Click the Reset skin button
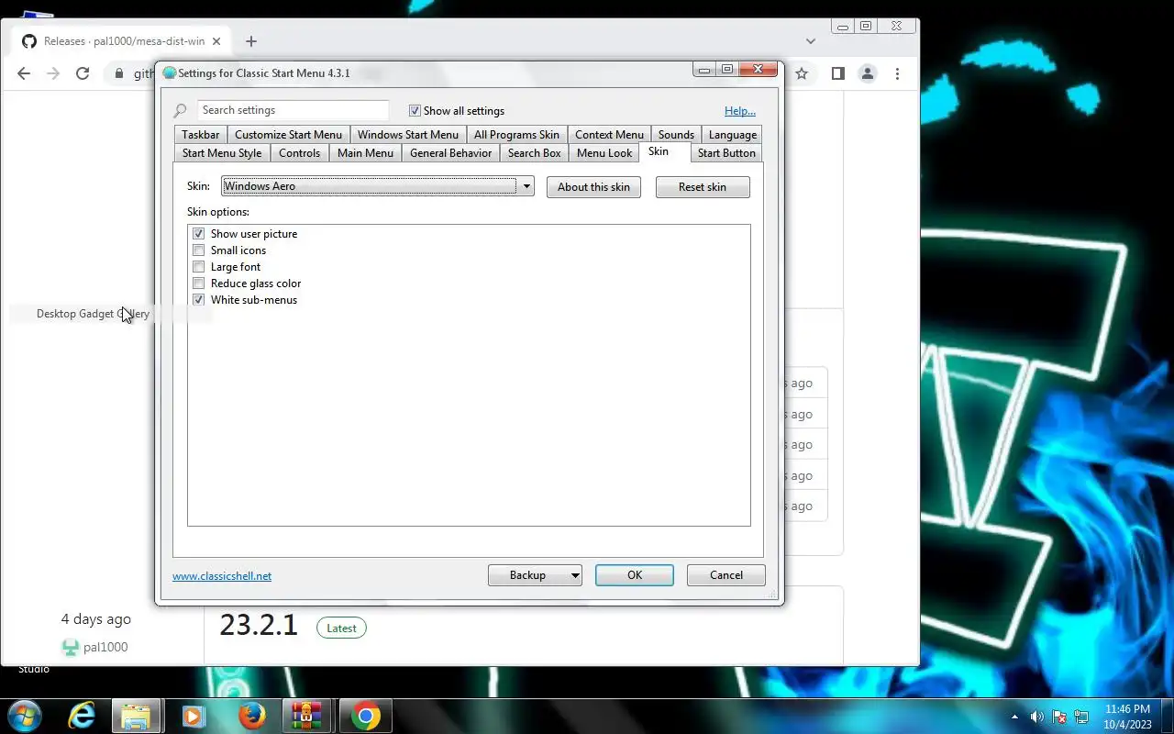Screen dimensions: 1174x734 (x=703, y=187)
